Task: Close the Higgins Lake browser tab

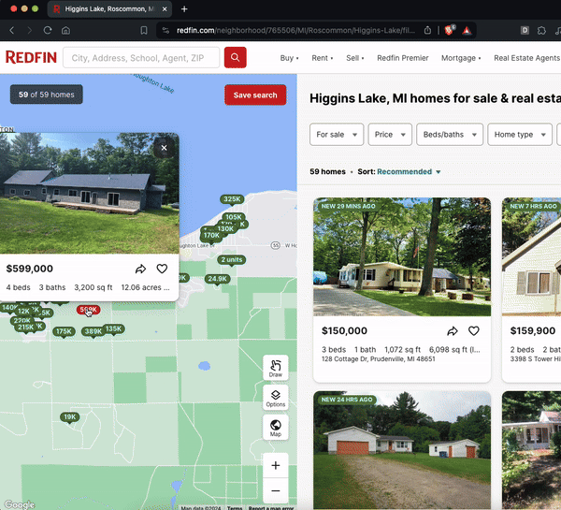Action: [x=165, y=9]
